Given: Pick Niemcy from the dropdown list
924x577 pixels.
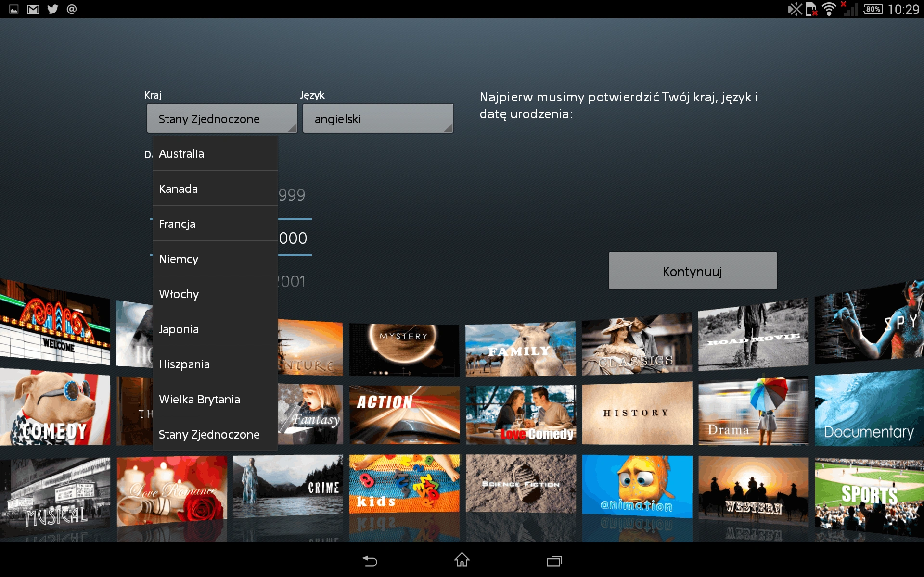Looking at the screenshot, I should pos(215,259).
